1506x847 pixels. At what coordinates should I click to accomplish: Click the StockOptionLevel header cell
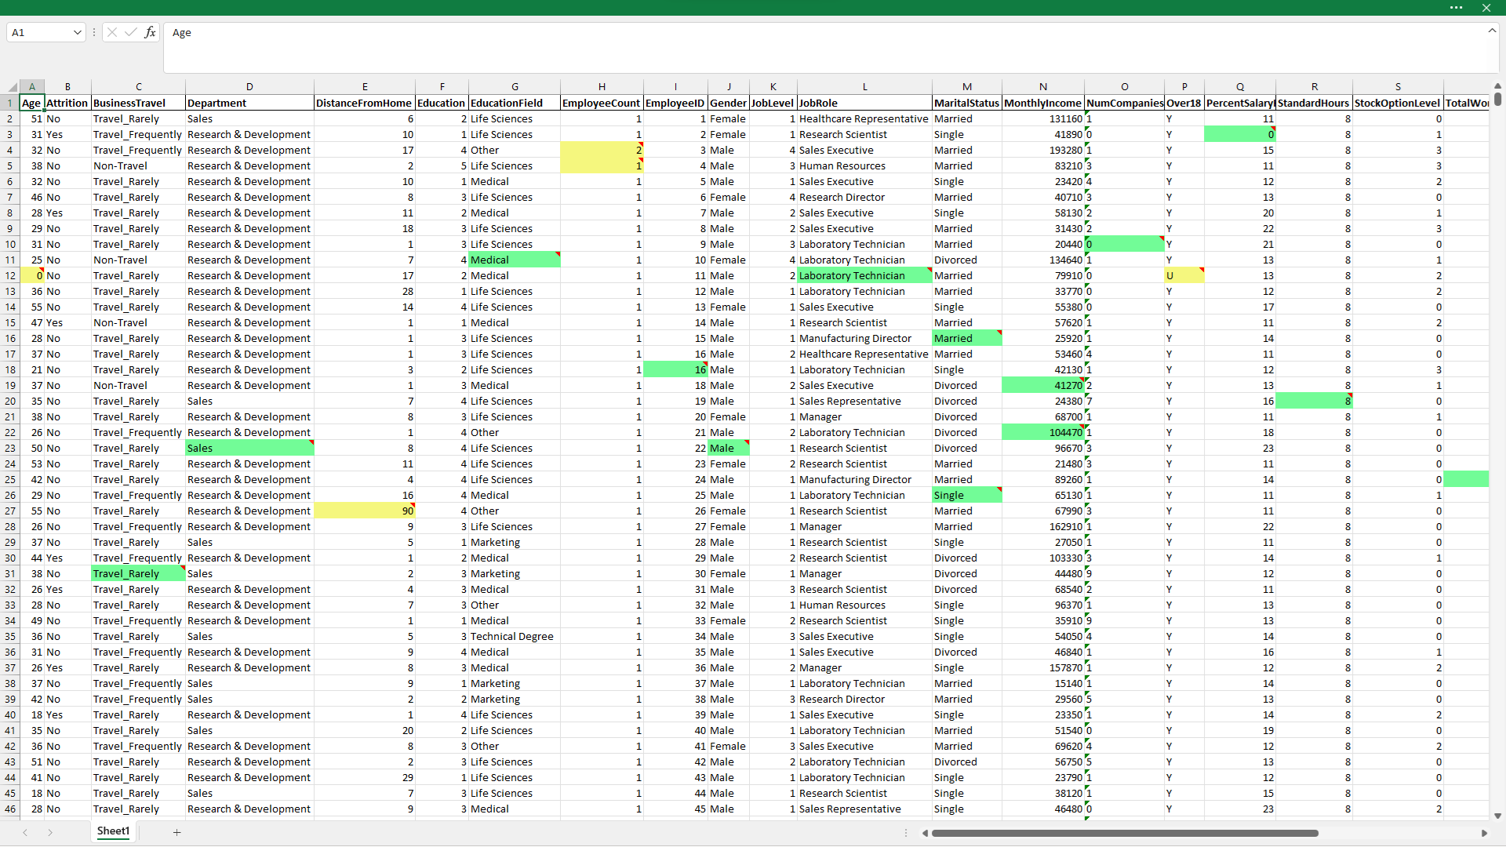1398,103
